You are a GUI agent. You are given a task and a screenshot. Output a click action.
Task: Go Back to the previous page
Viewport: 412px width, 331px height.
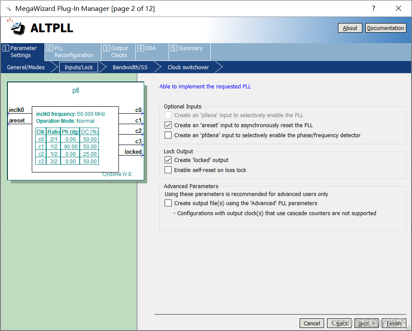(339, 323)
